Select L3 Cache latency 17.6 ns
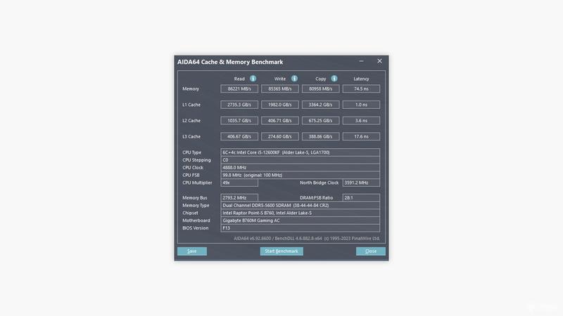563x316 pixels. 361,136
